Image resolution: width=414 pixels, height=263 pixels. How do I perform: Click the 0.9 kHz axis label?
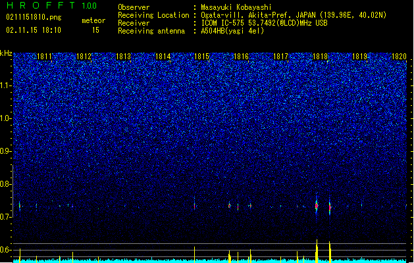pyautogui.click(x=5, y=151)
